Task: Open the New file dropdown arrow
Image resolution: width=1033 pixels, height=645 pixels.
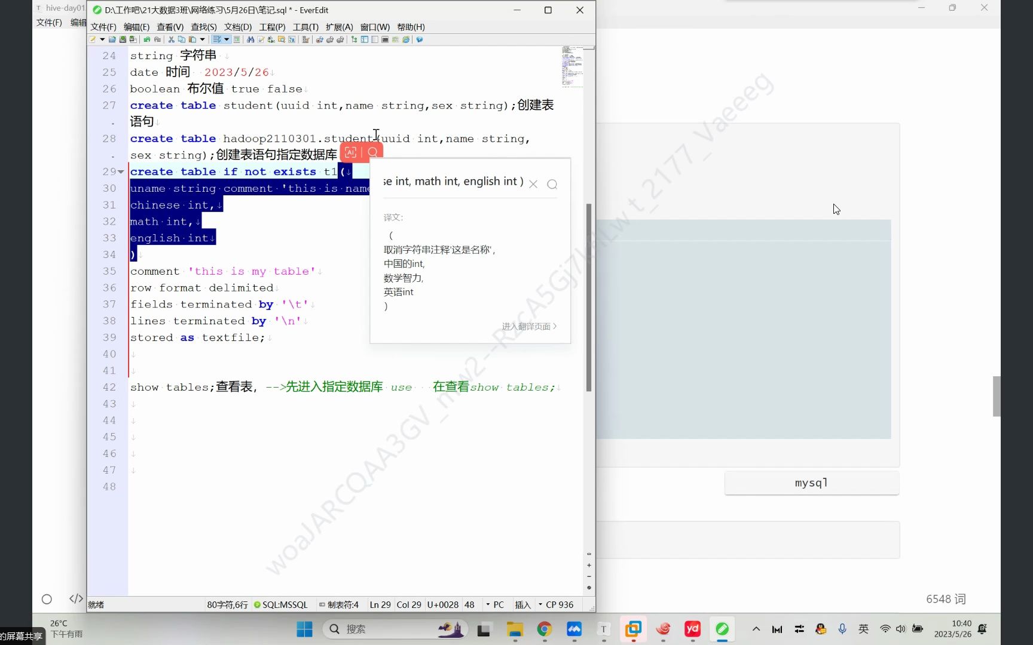Action: 102,39
